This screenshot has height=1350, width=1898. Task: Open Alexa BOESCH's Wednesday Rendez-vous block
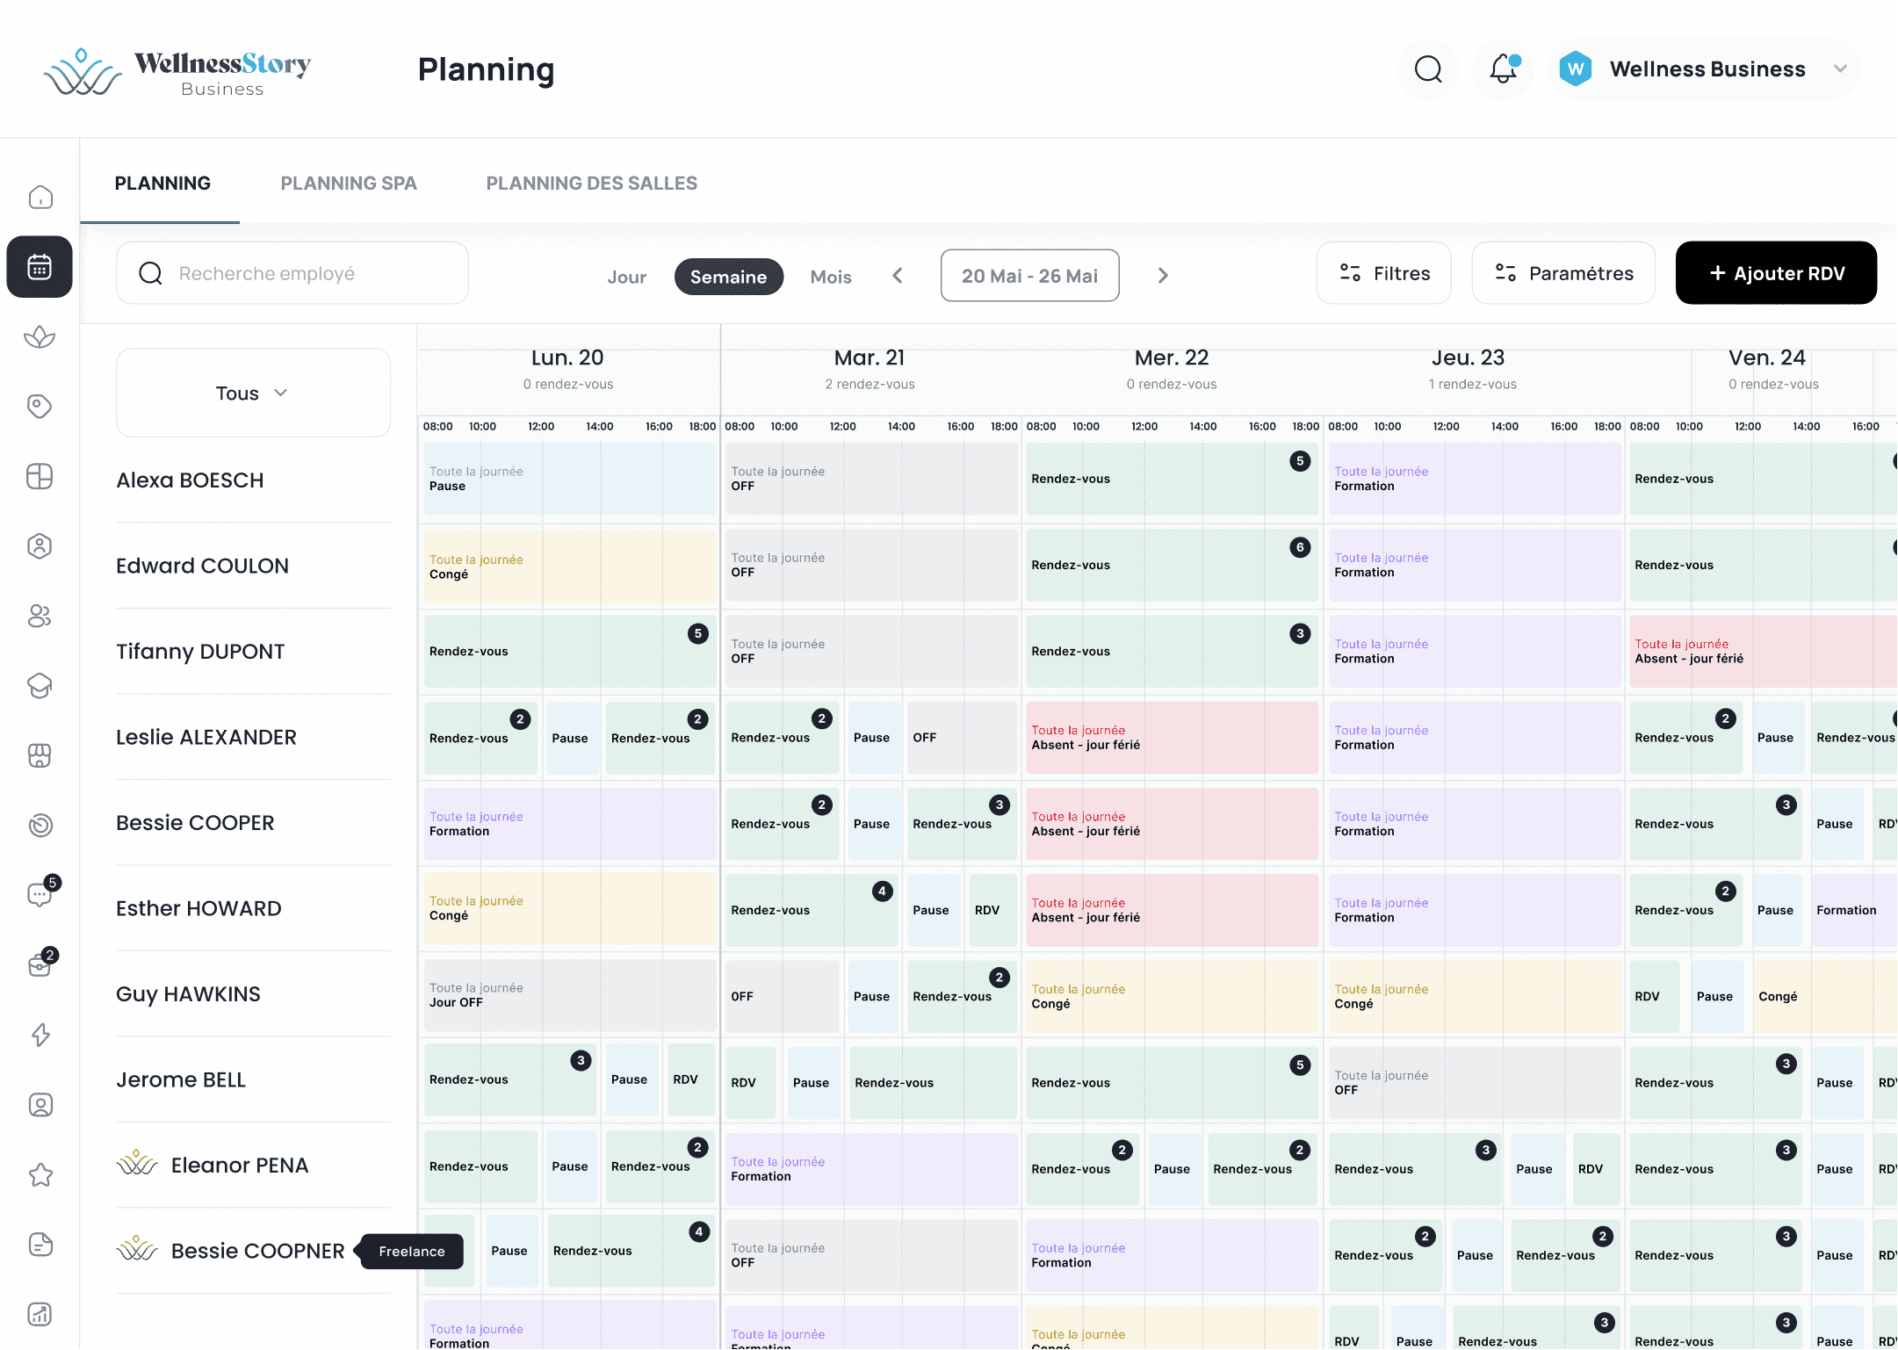pos(1172,479)
